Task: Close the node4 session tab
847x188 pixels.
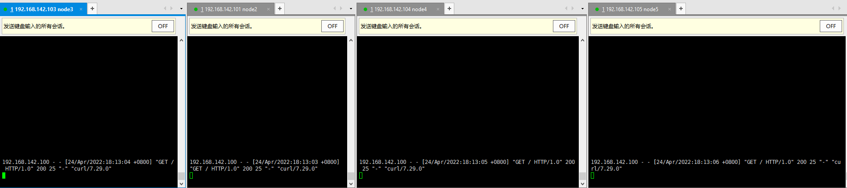Action: [x=438, y=9]
